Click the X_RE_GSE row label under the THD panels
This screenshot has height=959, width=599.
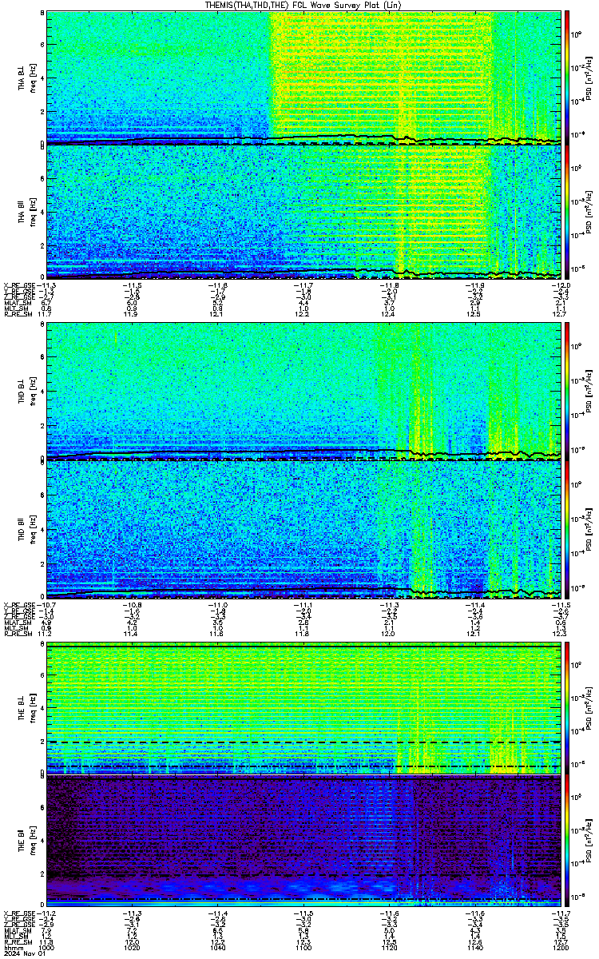pyautogui.click(x=18, y=603)
